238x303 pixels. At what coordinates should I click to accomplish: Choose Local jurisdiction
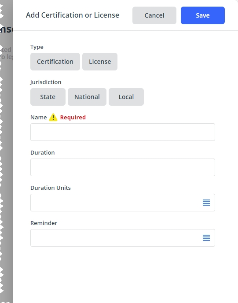pyautogui.click(x=126, y=97)
